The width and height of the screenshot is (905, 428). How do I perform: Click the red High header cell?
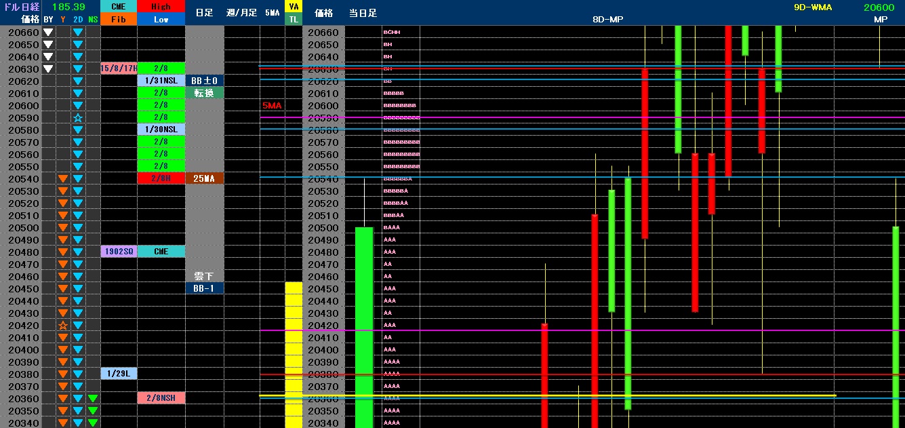click(x=161, y=7)
